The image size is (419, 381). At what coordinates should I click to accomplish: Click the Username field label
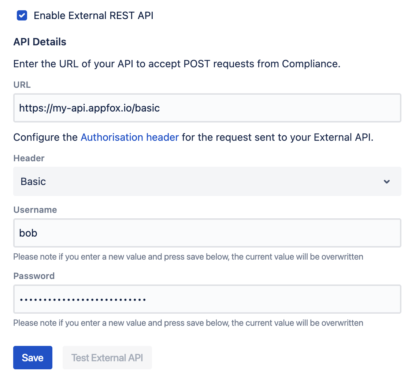(35, 210)
